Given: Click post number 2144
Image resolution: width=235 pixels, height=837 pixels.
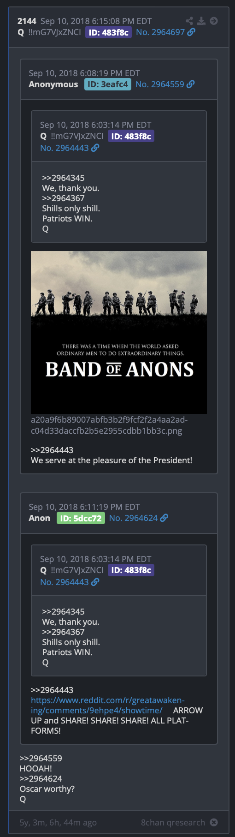Looking at the screenshot, I should tap(27, 21).
